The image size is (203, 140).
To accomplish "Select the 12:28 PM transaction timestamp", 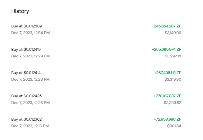I will point(30,79).
